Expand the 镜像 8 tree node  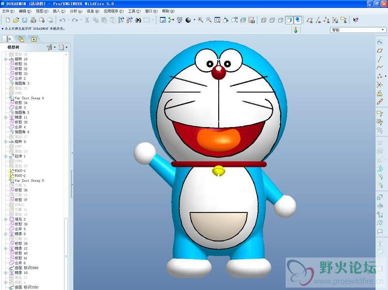click(5, 234)
